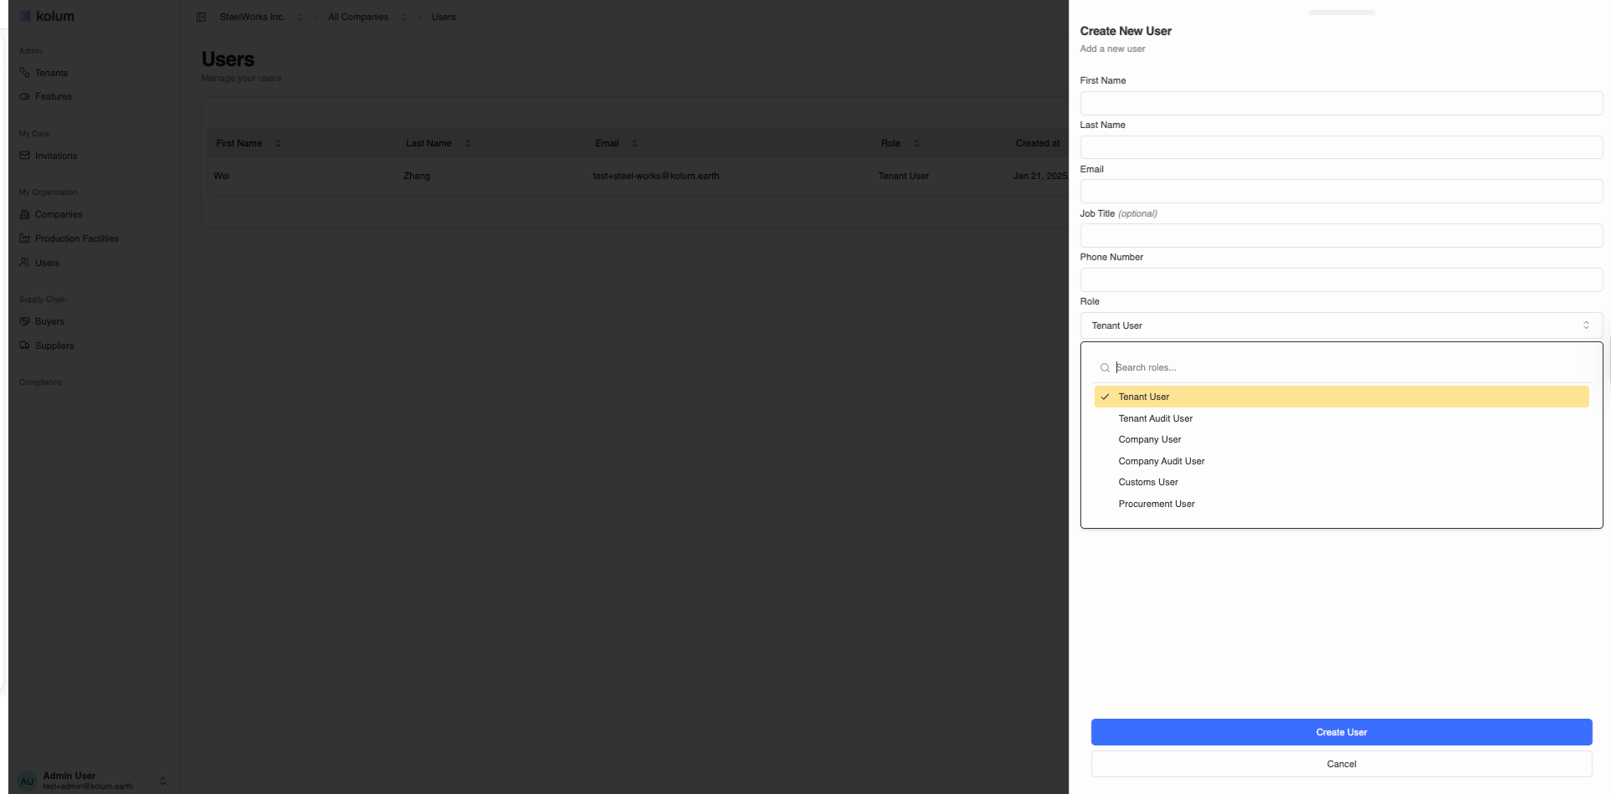Click the Tenants icon in sidebar
Screen dimensions: 1611x794
pos(24,73)
